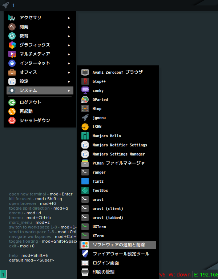Click the 'help - mod+Shift+h' line

click(x=29, y=255)
